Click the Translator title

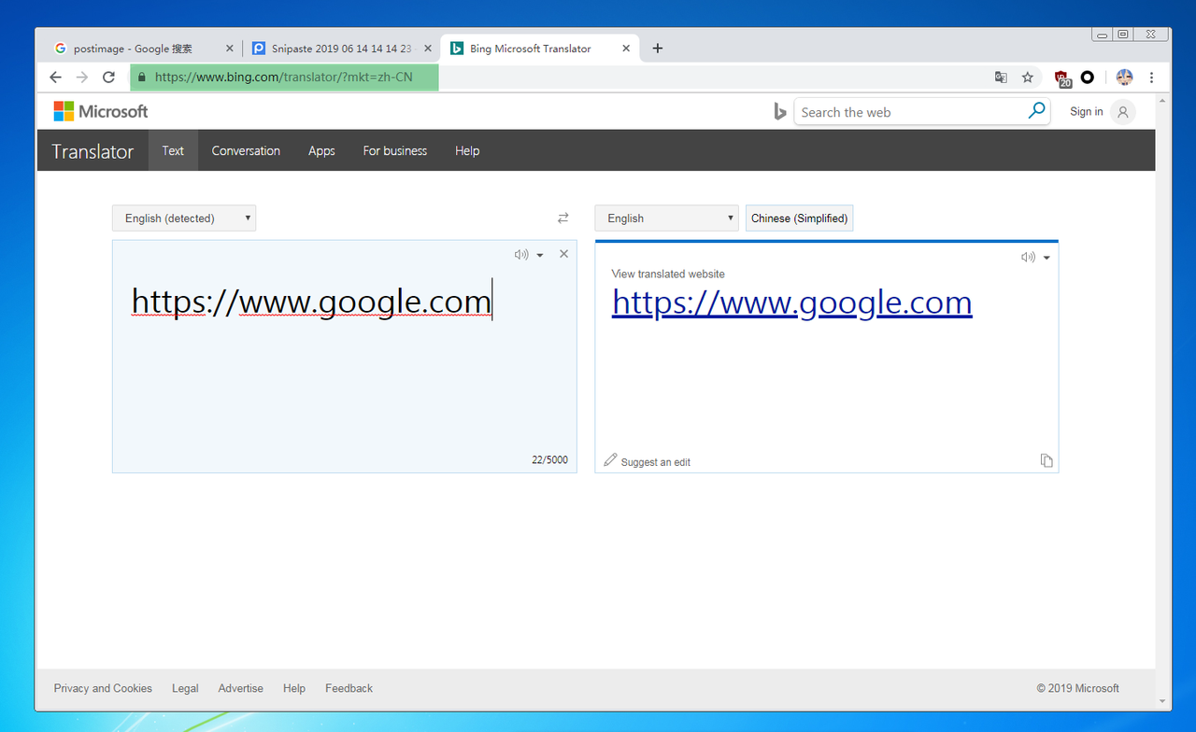point(93,151)
